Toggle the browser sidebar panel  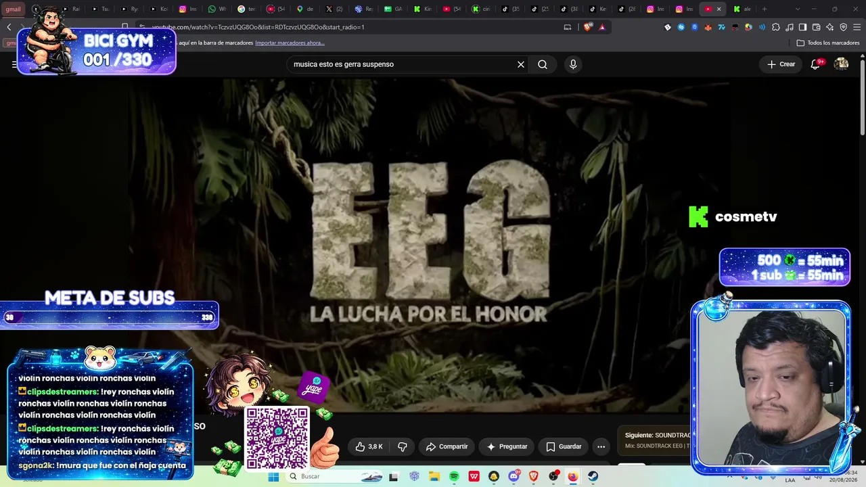pyautogui.click(x=803, y=27)
